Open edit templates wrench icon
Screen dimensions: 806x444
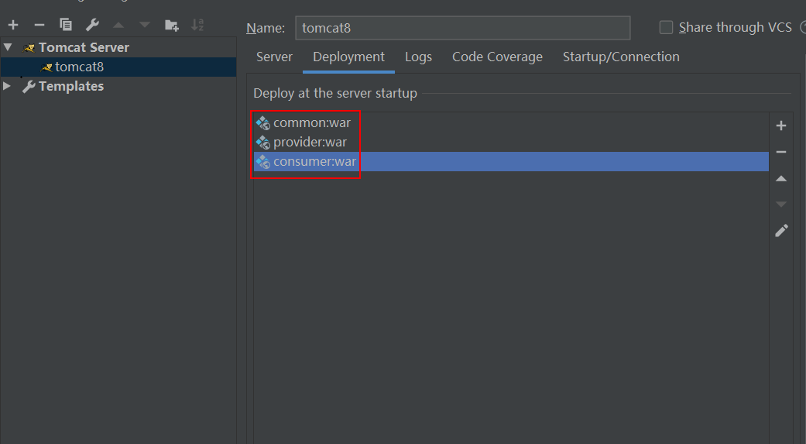pyautogui.click(x=91, y=25)
